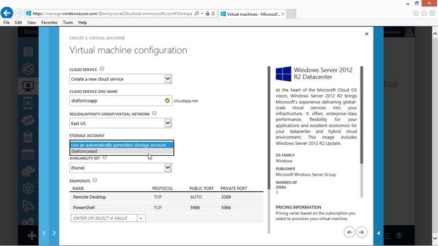Click the 5986 public port for PowerShell
Image resolution: width=438 pixels, height=246 pixels.
[x=195, y=208]
